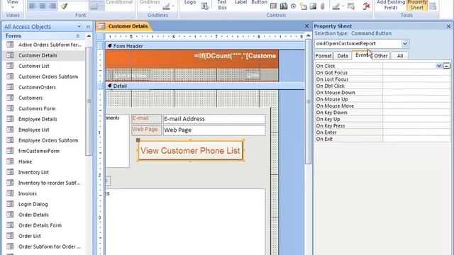
Task: Click the Conditional formatting button
Action: click(119, 3)
